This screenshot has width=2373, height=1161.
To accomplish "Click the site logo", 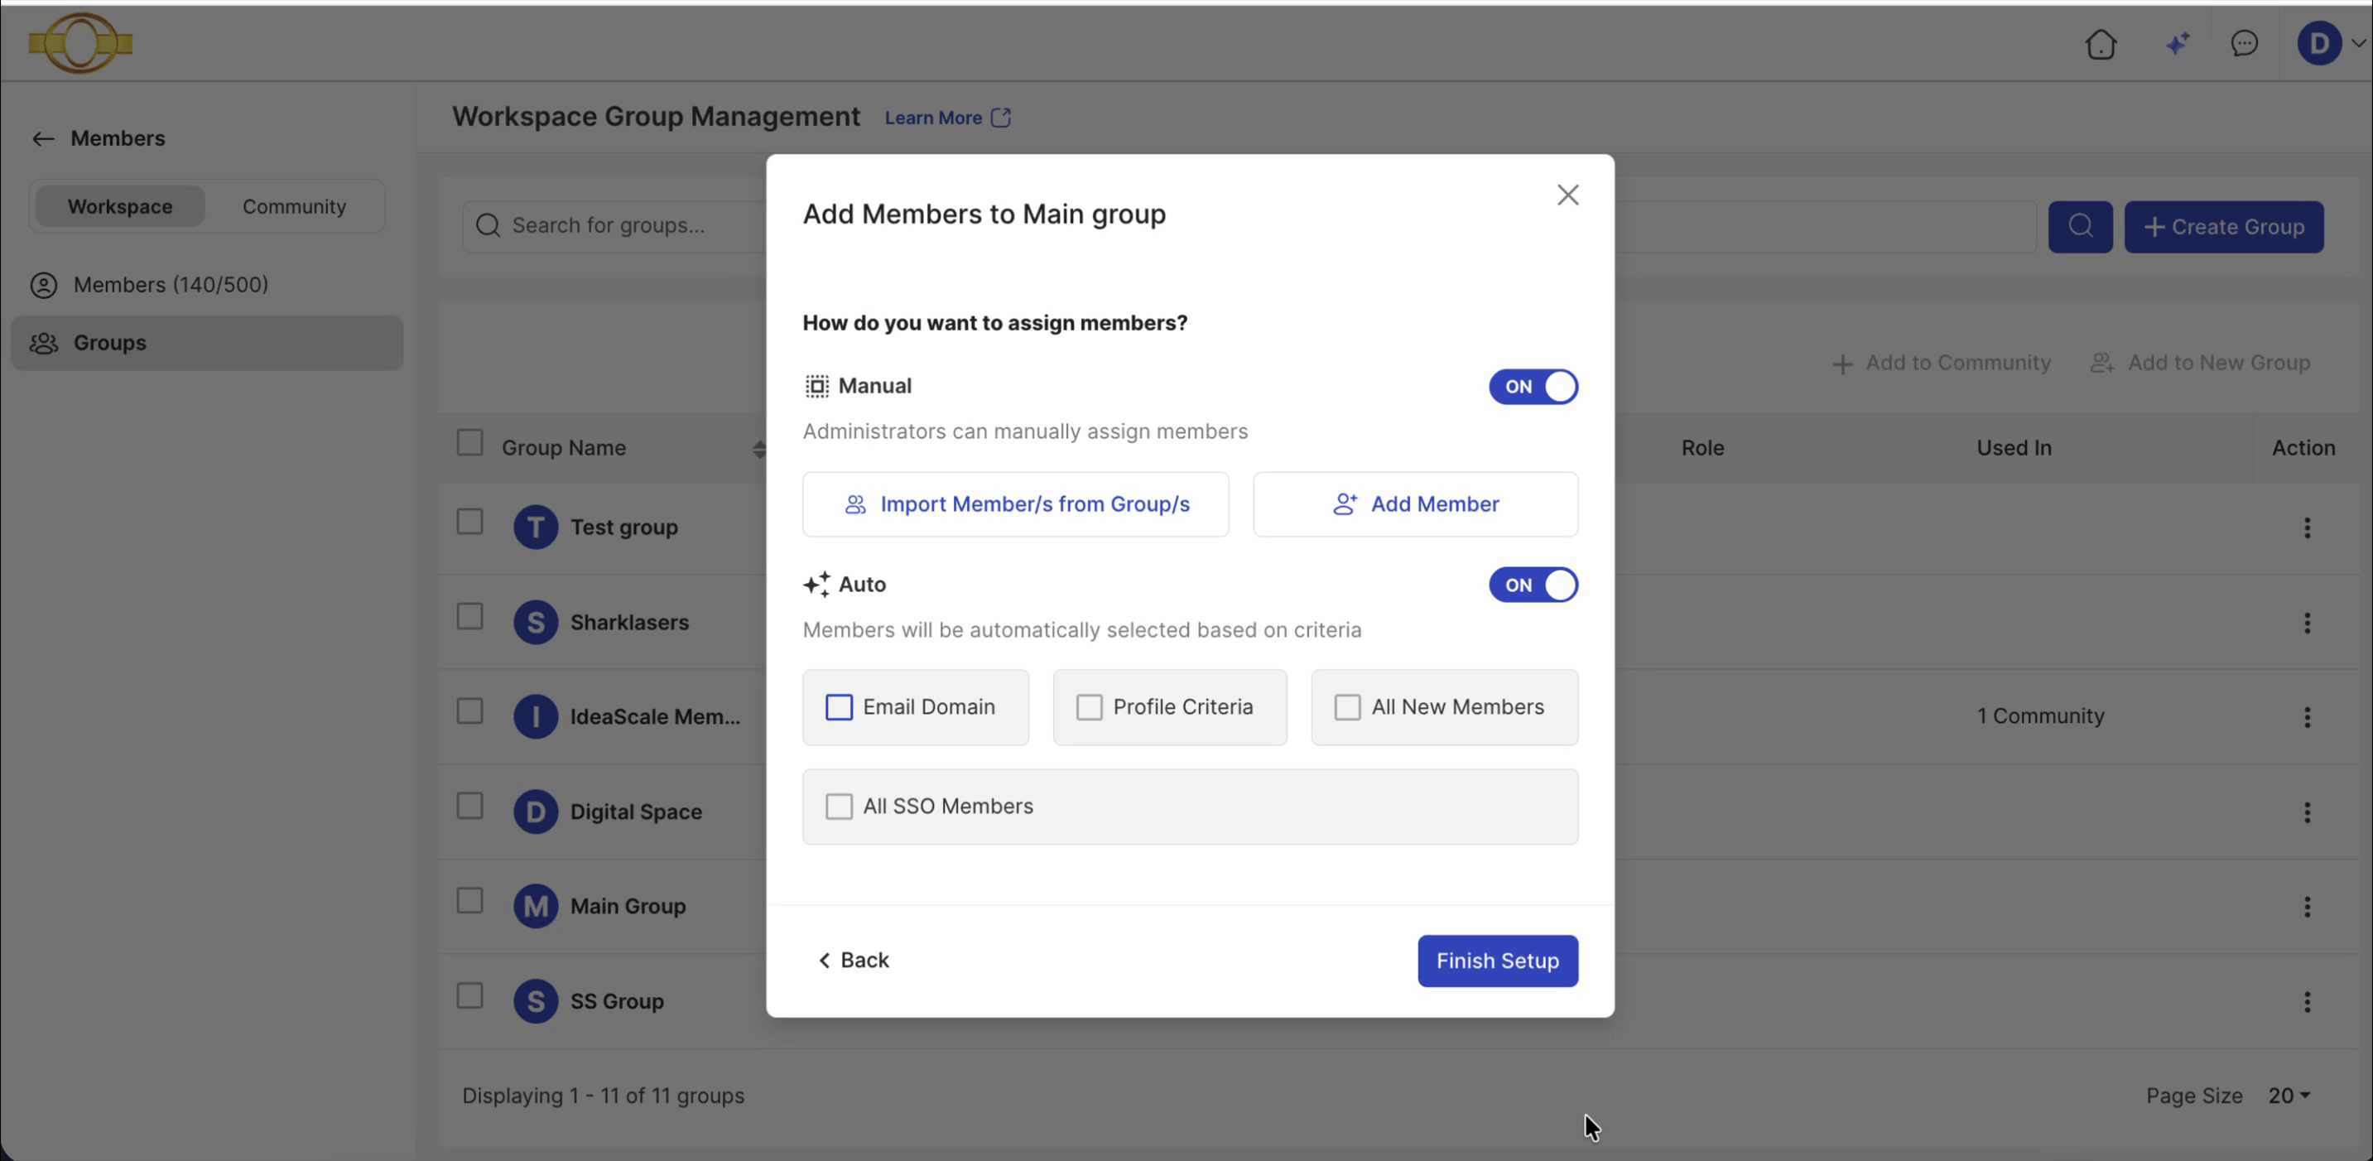I will click(80, 42).
